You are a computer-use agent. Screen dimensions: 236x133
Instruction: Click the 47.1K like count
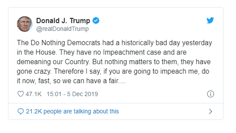click(x=34, y=94)
